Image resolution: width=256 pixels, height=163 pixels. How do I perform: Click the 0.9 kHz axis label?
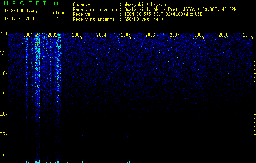click(x=3, y=94)
